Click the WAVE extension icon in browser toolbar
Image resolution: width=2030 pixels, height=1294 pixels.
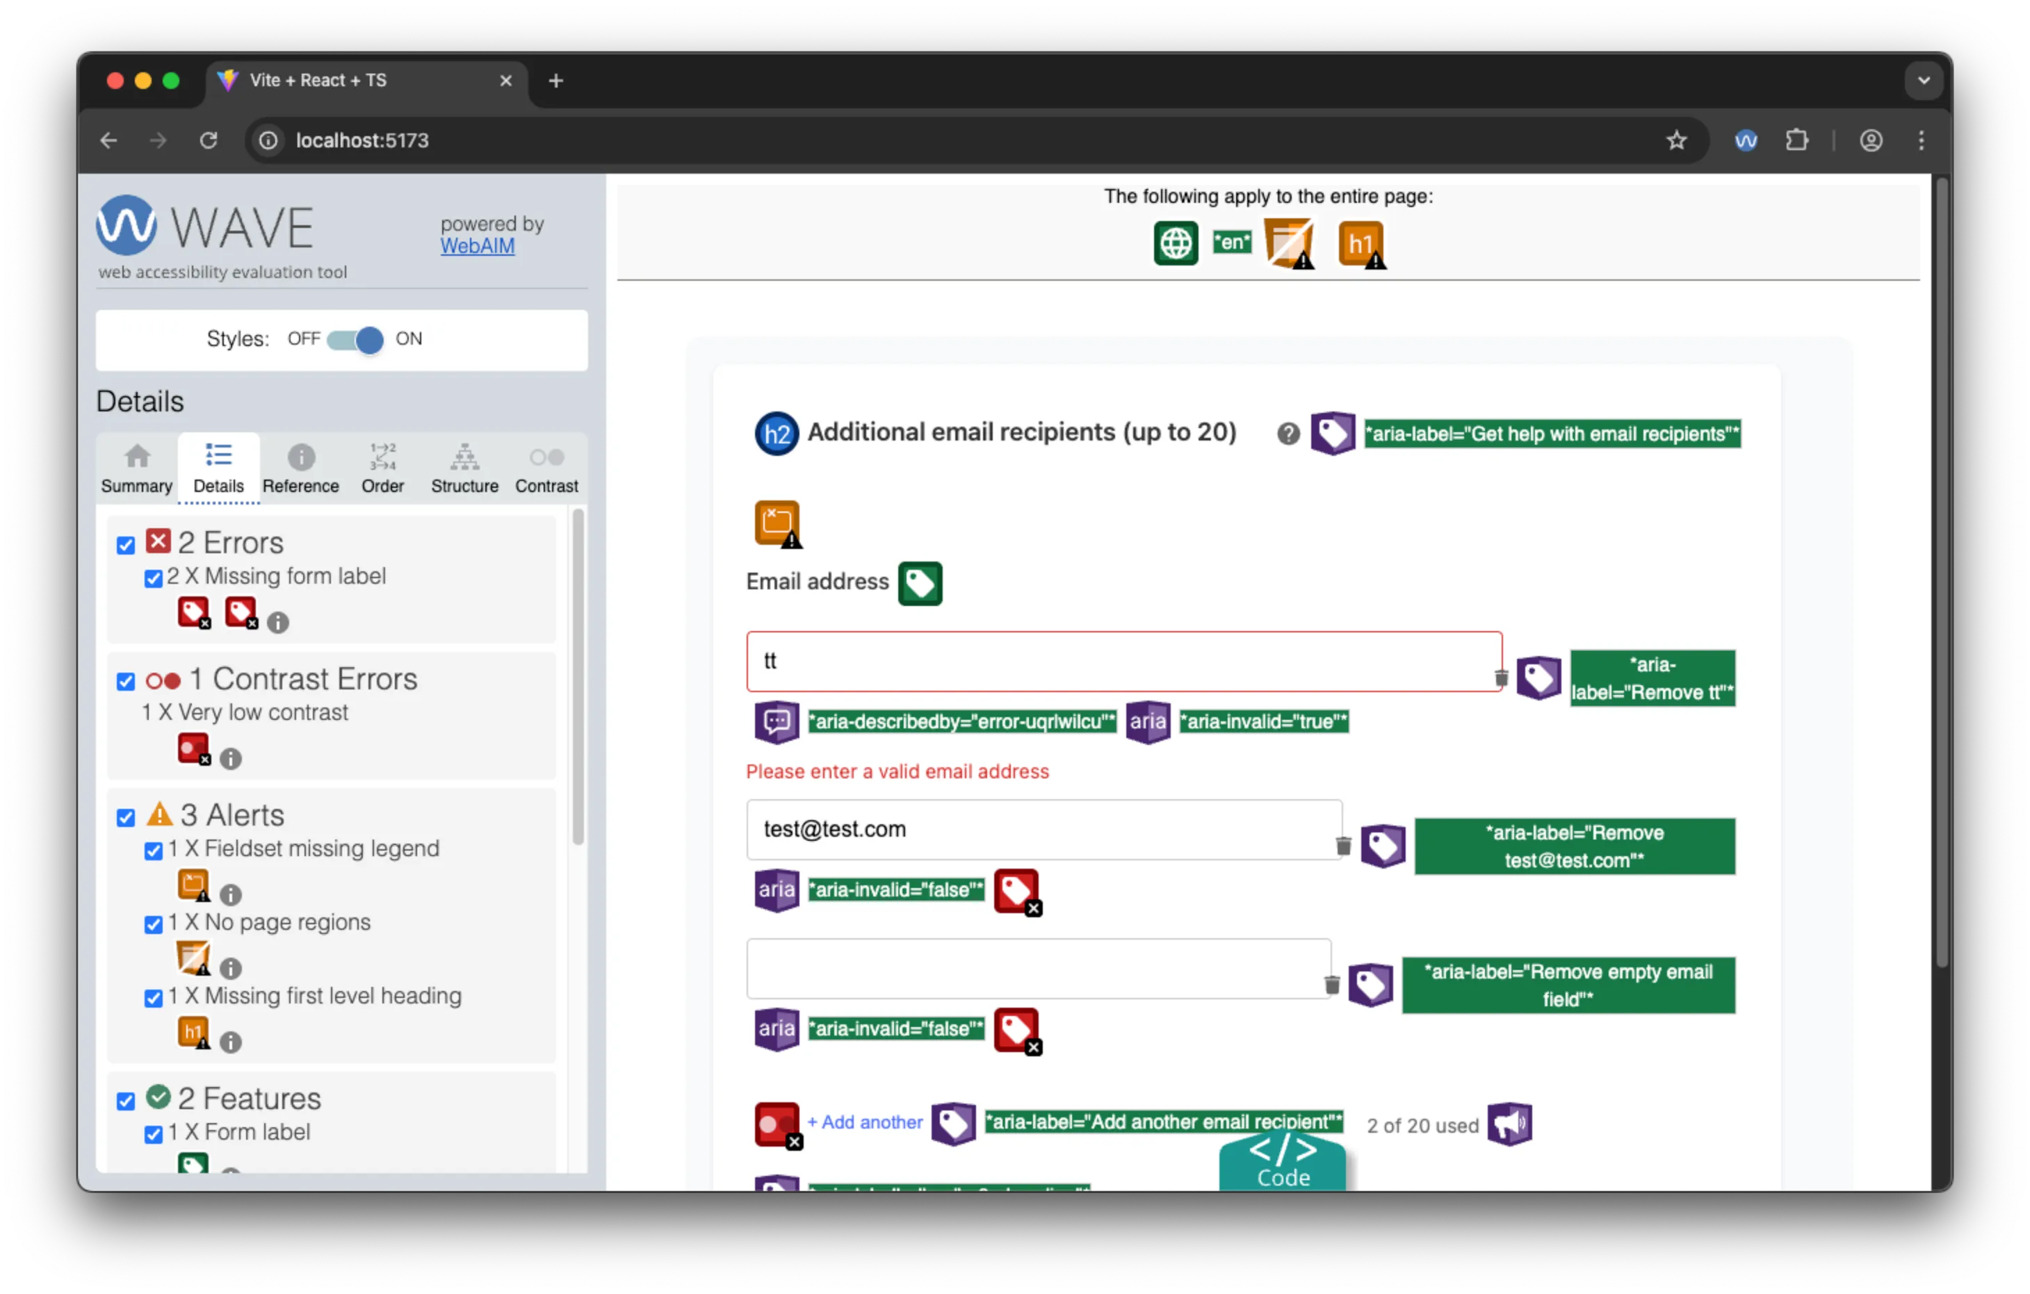coord(1746,140)
